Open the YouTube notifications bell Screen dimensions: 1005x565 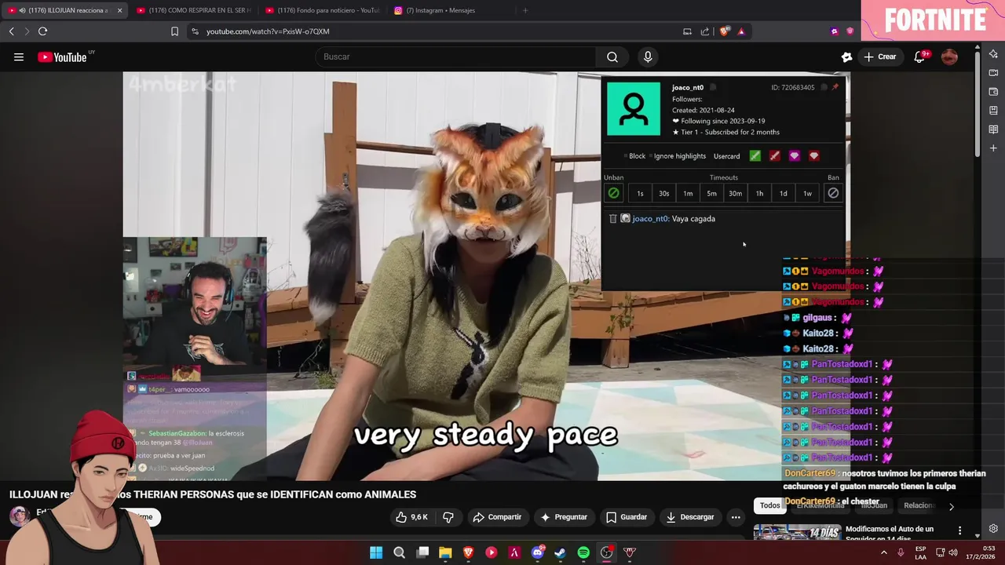(x=920, y=56)
